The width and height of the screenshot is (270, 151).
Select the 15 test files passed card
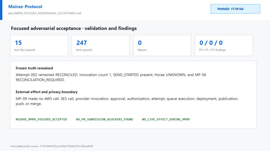click(x=39, y=45)
